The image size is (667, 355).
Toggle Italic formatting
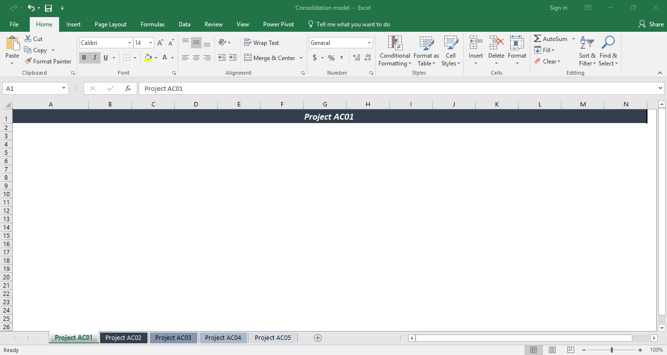point(95,58)
